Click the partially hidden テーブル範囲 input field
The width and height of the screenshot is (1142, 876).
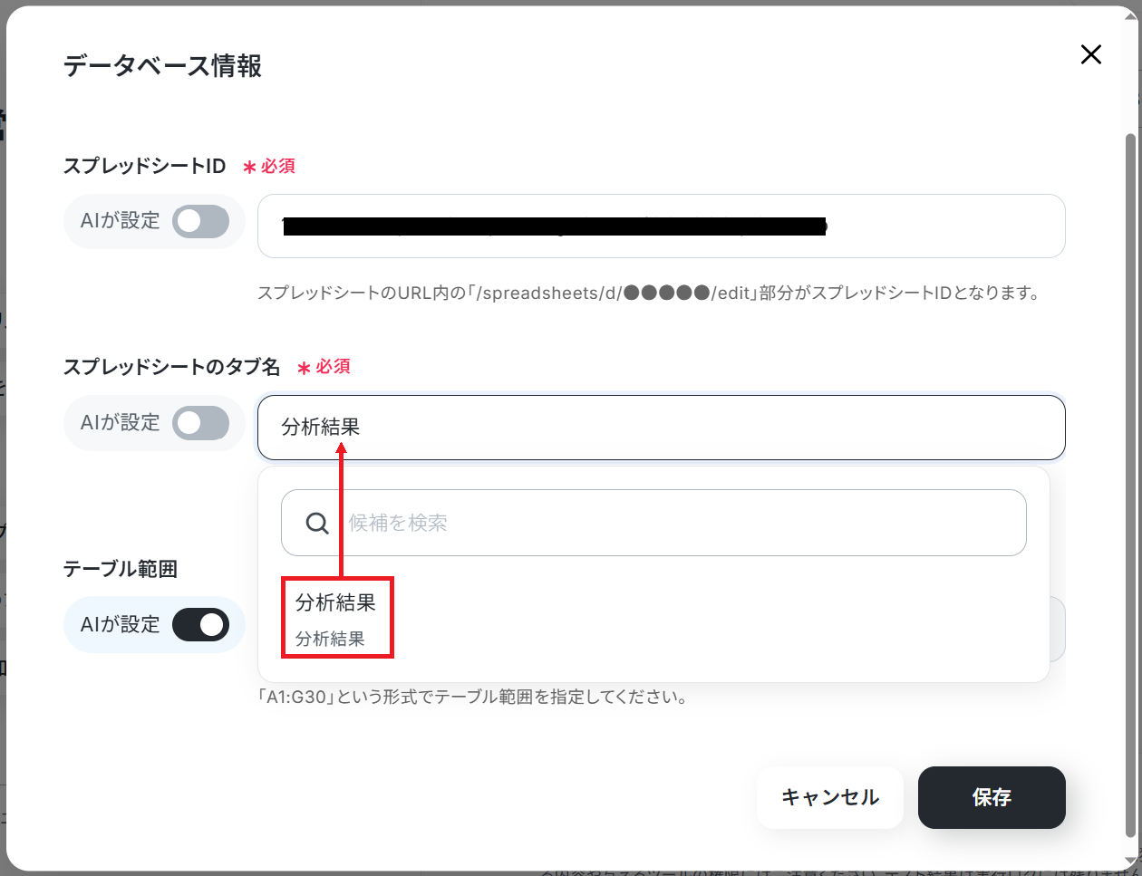[x=1058, y=629]
